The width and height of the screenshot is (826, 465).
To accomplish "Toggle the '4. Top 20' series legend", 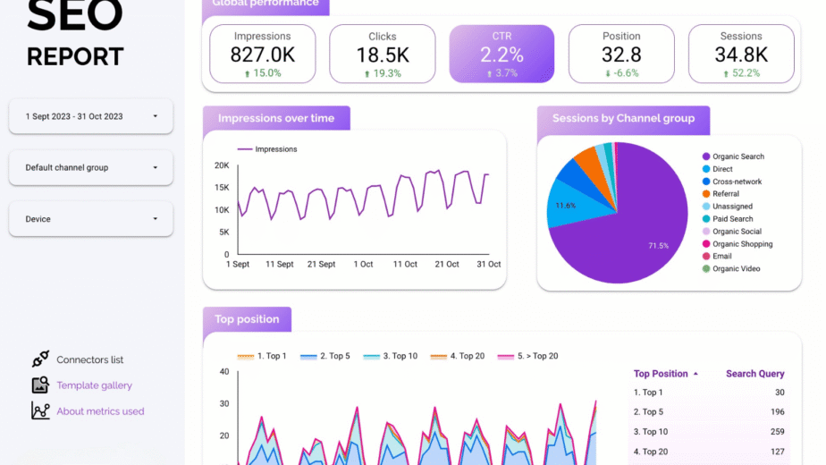I will pyautogui.click(x=458, y=356).
